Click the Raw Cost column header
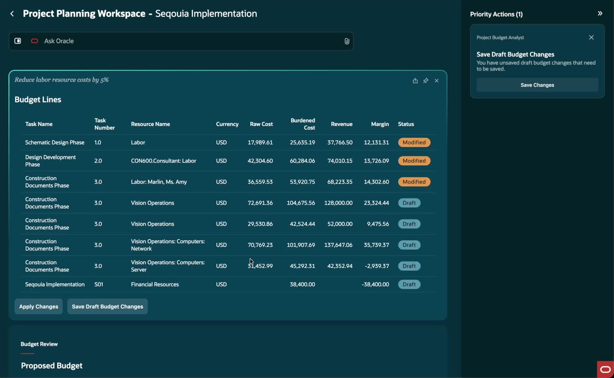 pos(261,124)
